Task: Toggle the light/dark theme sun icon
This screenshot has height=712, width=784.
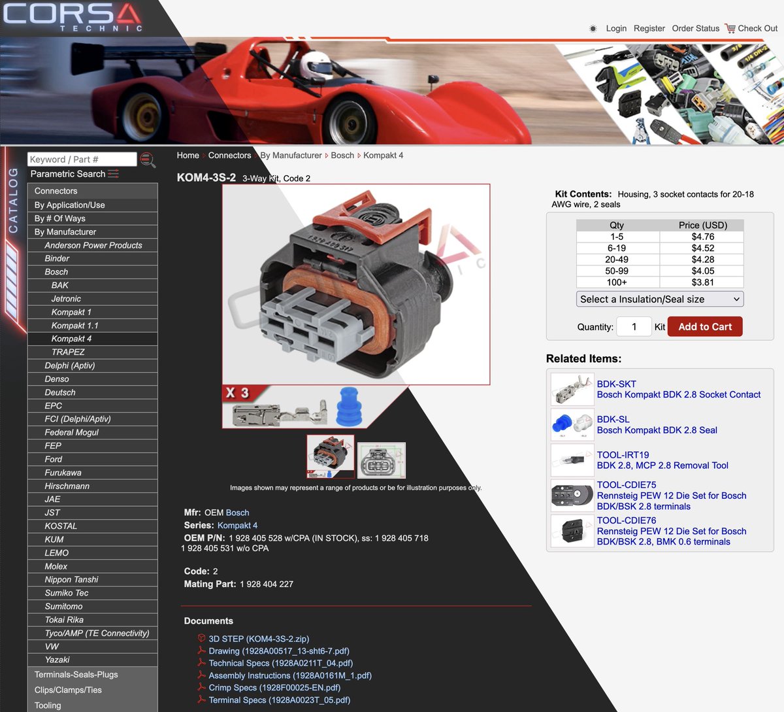Action: point(593,29)
